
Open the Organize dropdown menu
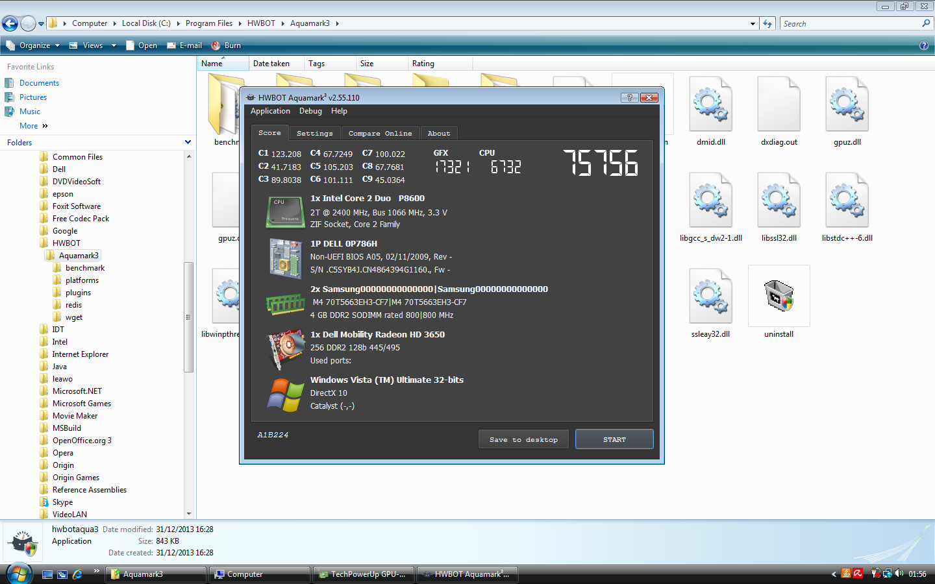(32, 45)
